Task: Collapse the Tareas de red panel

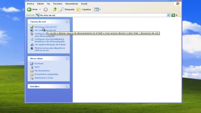Action: [67, 21]
